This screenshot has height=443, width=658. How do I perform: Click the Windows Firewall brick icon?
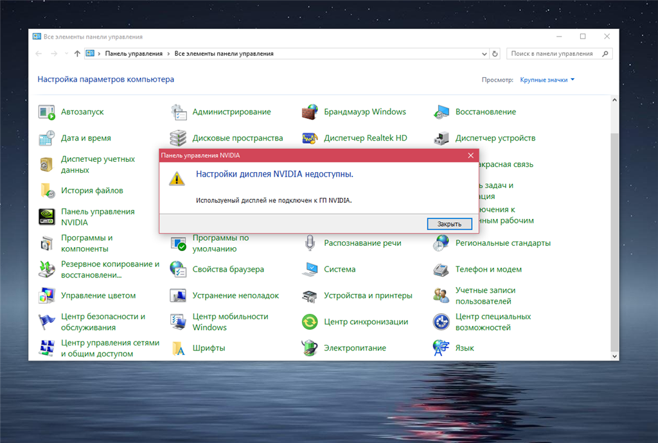pyautogui.click(x=310, y=112)
